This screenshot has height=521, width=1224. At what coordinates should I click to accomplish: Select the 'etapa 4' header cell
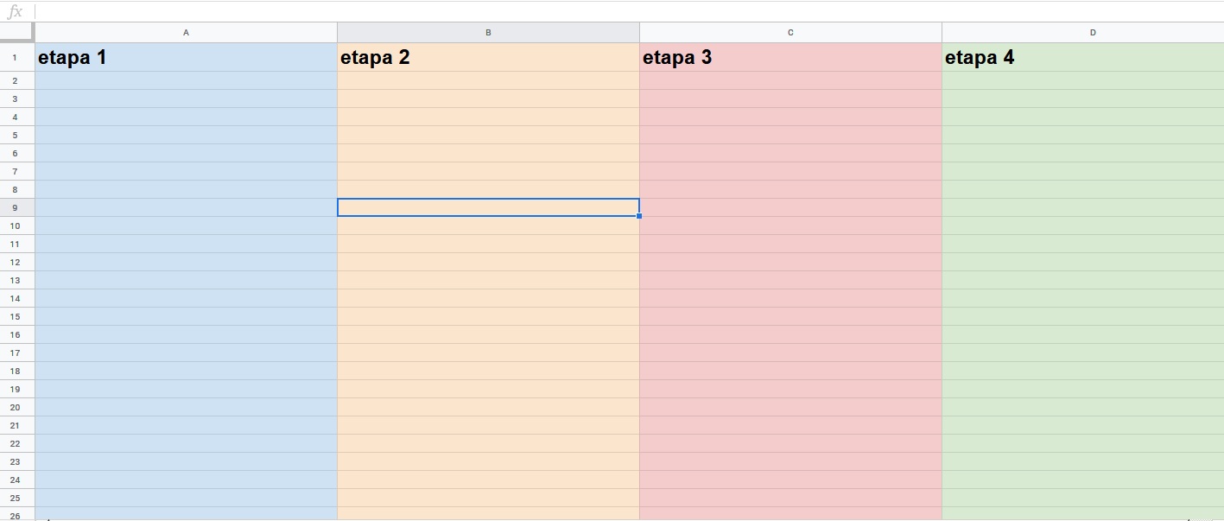pyautogui.click(x=1082, y=58)
